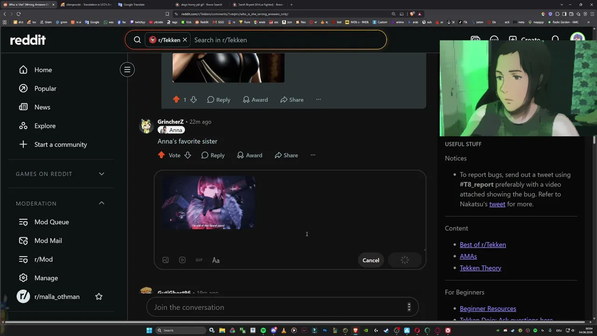This screenshot has width=597, height=336.
Task: Click GrincherZ avatar
Action: point(147,126)
